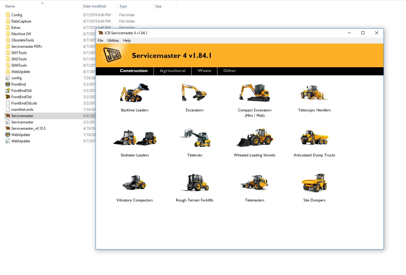Choose the Telescopic Handlers icon
Screen dimensions: 406x275
(x=314, y=92)
